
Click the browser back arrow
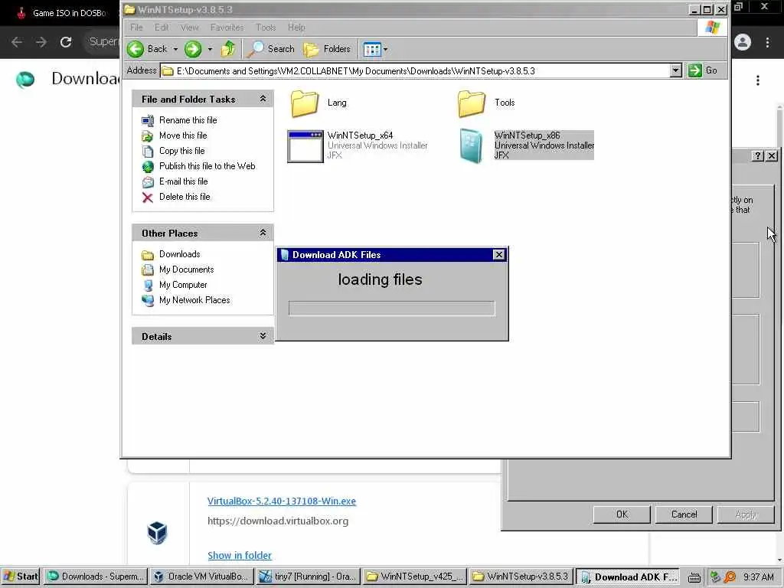tap(17, 42)
